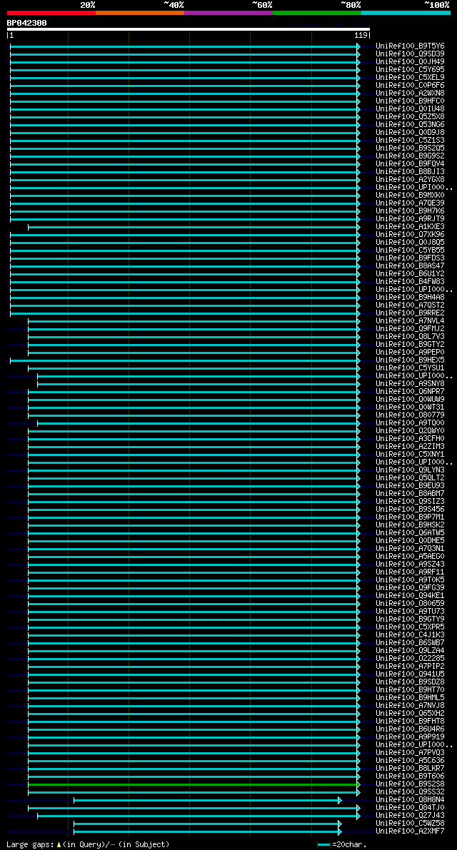Click the alignment bar for UniRef100_A9TQ00
This screenshot has width=457, height=850.
tap(199, 423)
